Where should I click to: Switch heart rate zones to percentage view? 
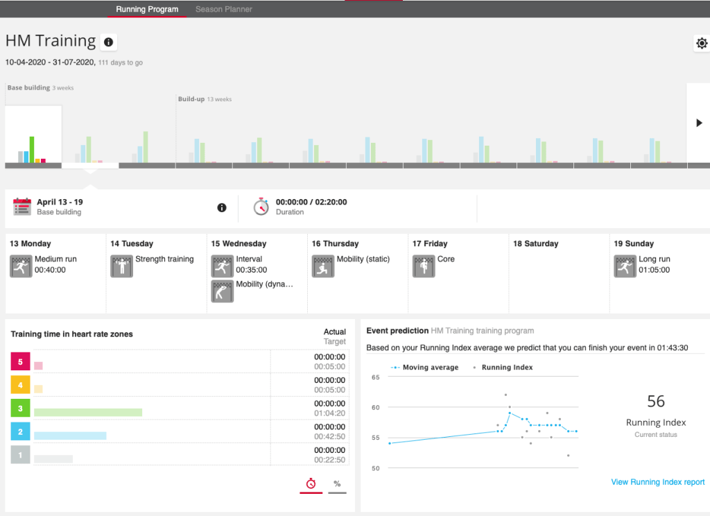pyautogui.click(x=337, y=484)
